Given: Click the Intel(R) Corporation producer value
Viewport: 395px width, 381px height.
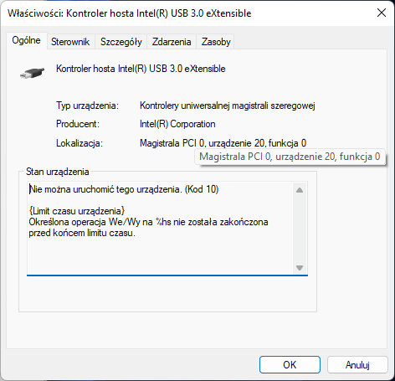Looking at the screenshot, I should pyautogui.click(x=177, y=124).
